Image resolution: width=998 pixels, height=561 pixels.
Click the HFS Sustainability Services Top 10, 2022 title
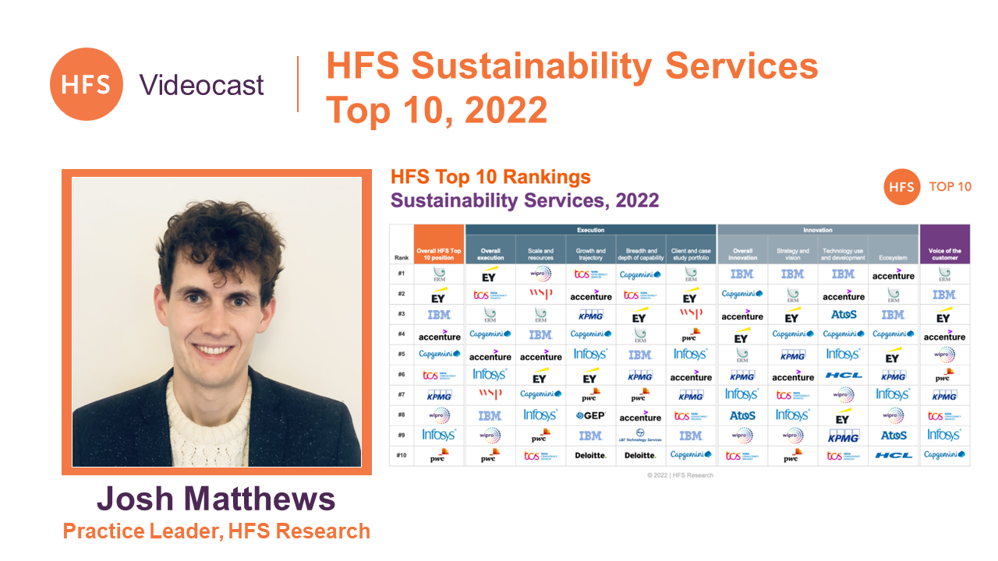pyautogui.click(x=572, y=87)
